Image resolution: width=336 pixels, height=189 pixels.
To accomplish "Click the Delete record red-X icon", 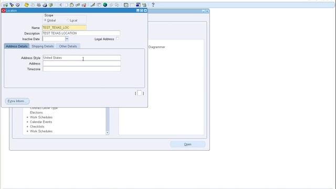I will (84, 5).
